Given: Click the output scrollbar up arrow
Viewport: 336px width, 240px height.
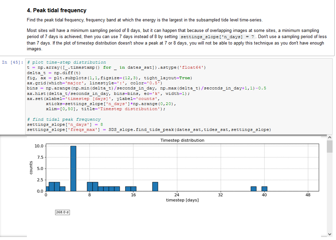Looking at the screenshot, I should pos(330,137).
